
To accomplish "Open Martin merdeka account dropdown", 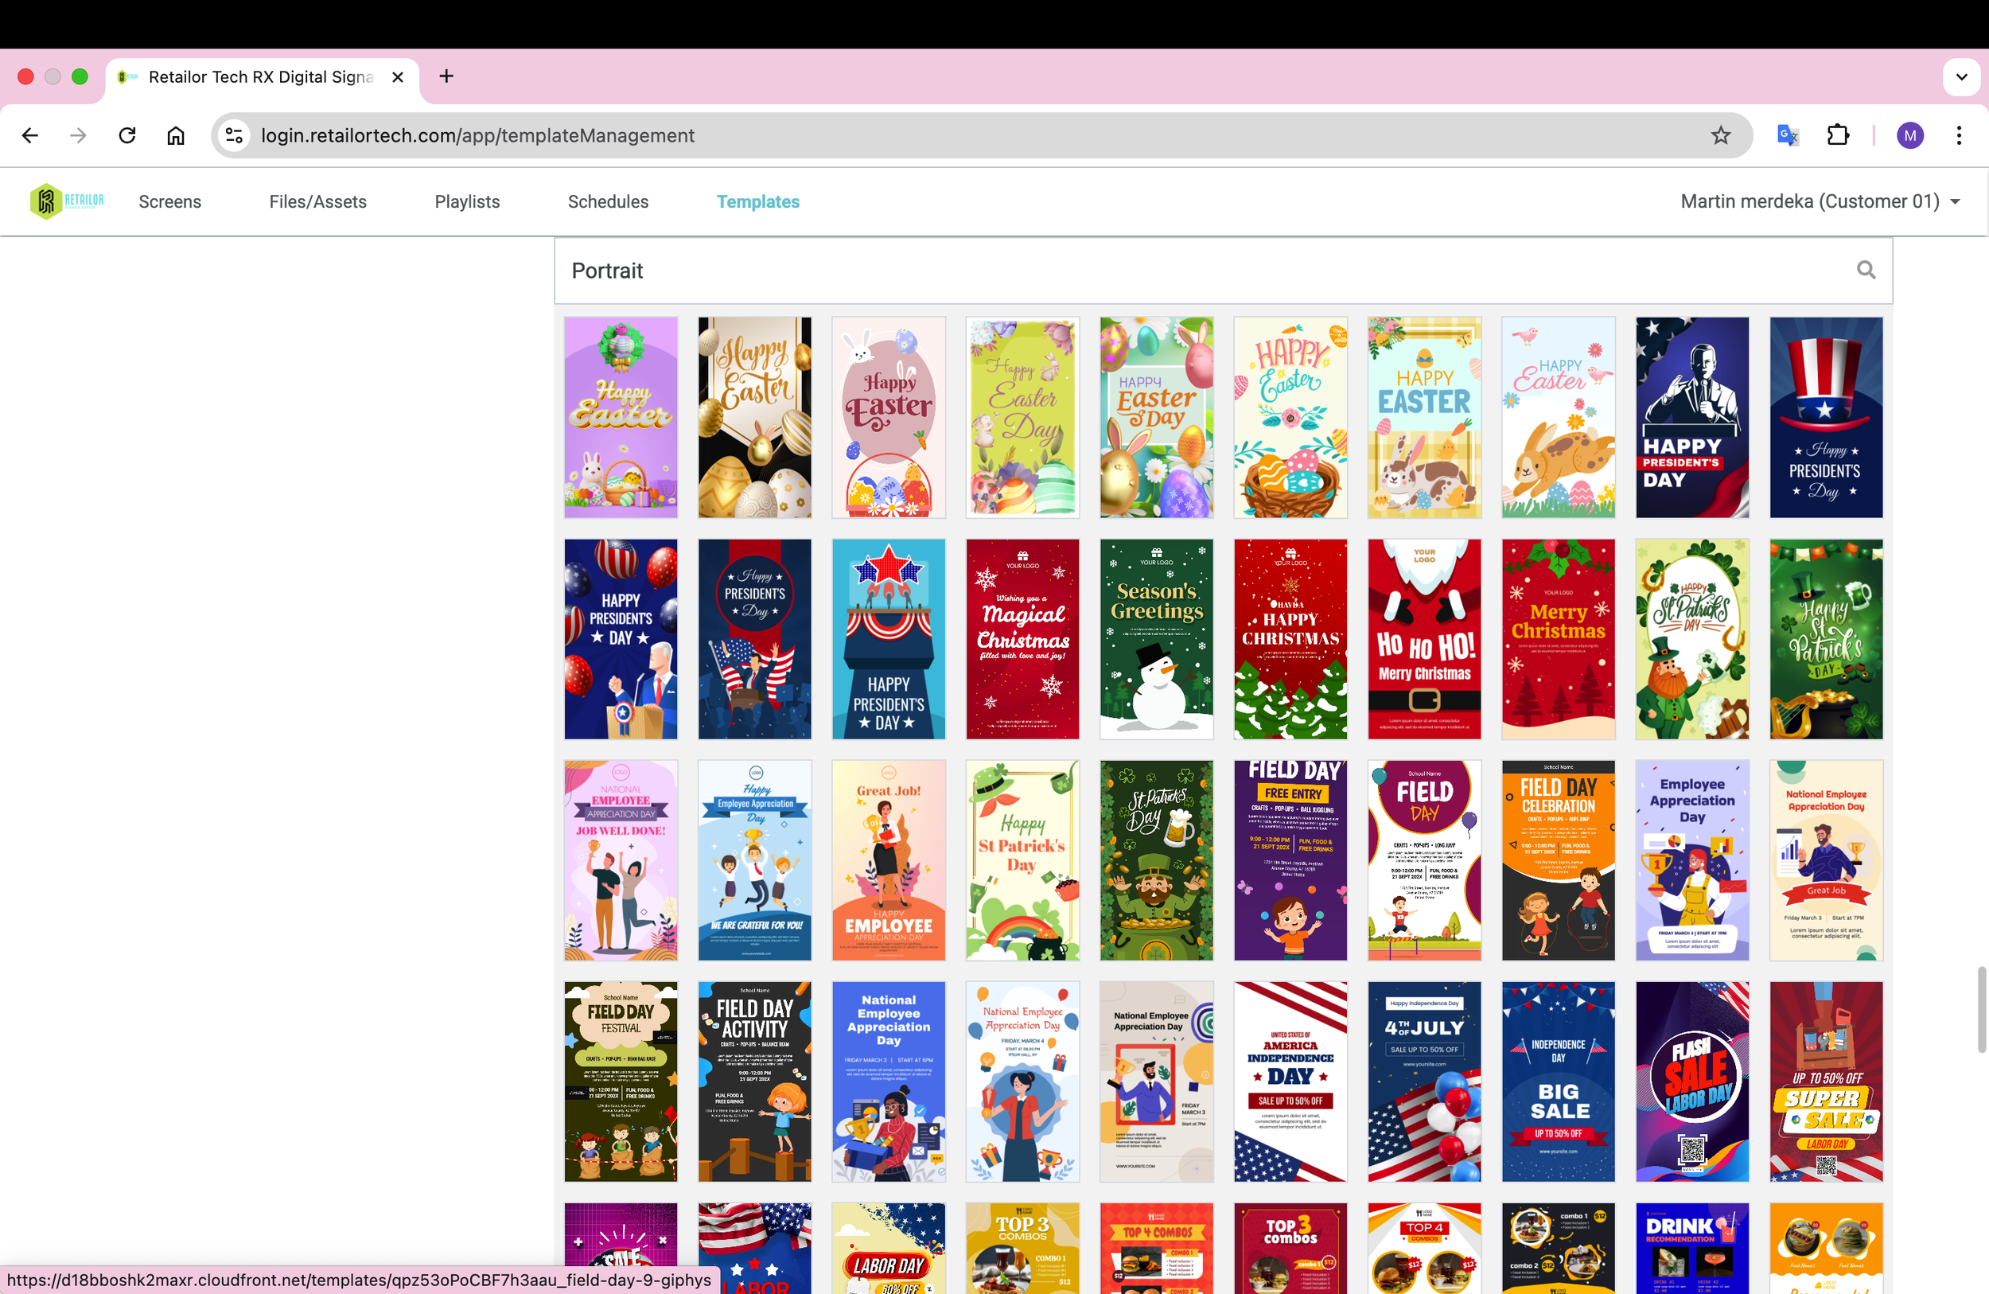I will tap(1820, 201).
